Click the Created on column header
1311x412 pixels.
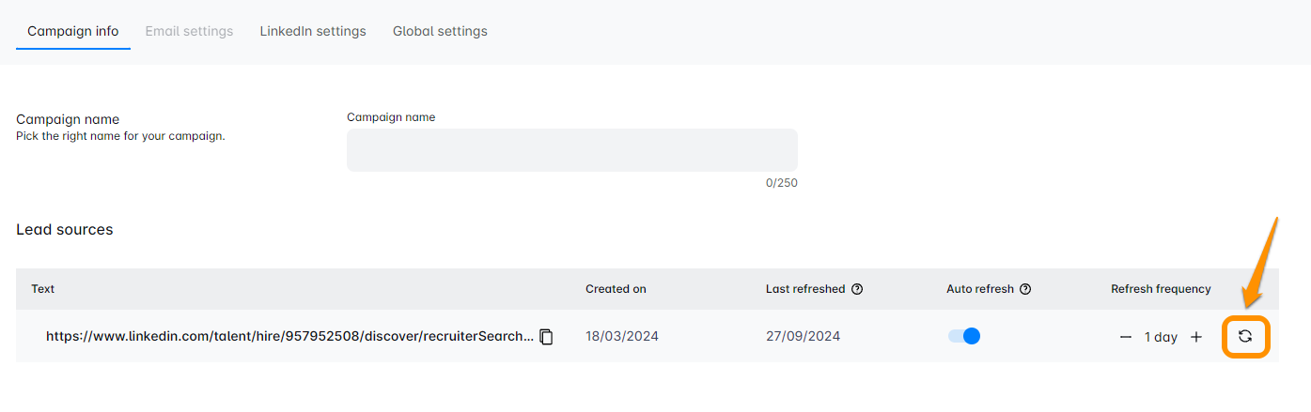pos(616,289)
